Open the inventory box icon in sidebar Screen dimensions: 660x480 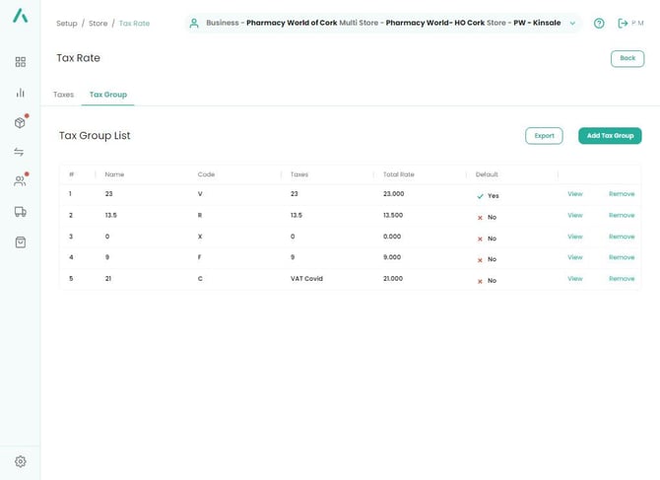[20, 123]
